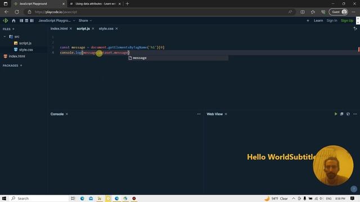Click the const message code line
This screenshot has width=360, height=202.
coord(112,47)
